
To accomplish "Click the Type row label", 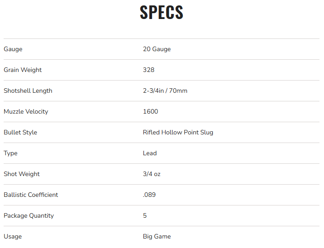I will (10, 153).
